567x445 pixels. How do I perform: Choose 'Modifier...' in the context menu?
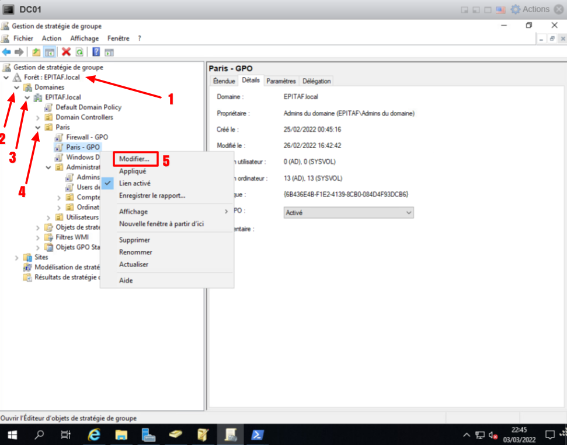click(134, 159)
